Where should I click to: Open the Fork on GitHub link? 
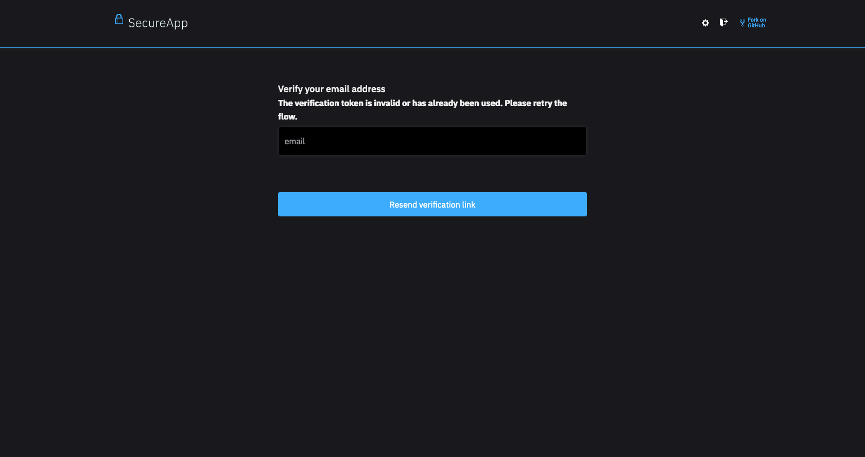click(x=753, y=23)
